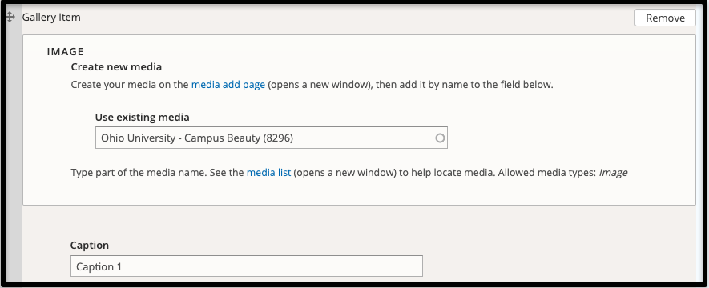Click the Caption field label
Viewport: 709px width, 288px height.
[x=90, y=245]
